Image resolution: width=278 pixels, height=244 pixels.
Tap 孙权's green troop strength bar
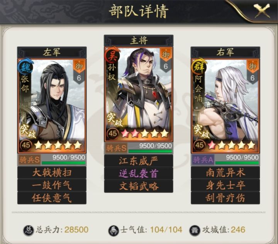150,151
